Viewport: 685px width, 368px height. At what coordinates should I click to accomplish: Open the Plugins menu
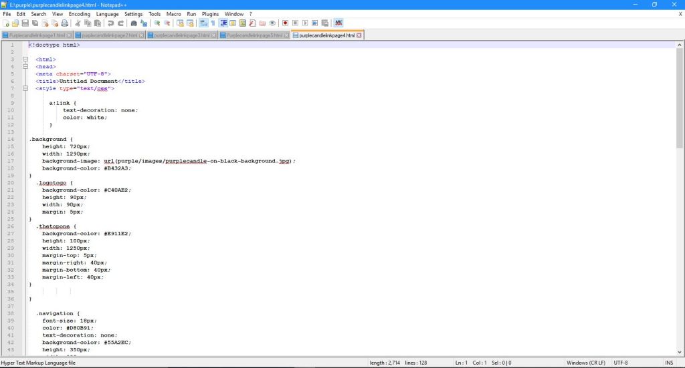coord(210,14)
